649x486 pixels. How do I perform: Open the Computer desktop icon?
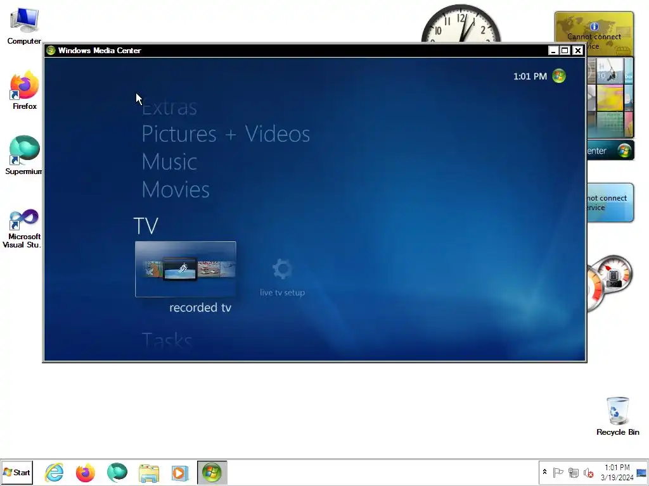point(24,25)
